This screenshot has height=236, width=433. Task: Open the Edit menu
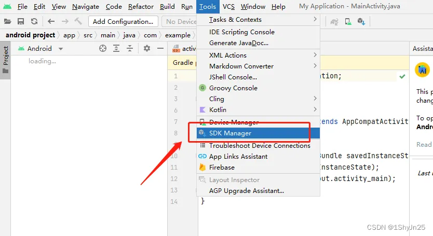click(x=39, y=6)
